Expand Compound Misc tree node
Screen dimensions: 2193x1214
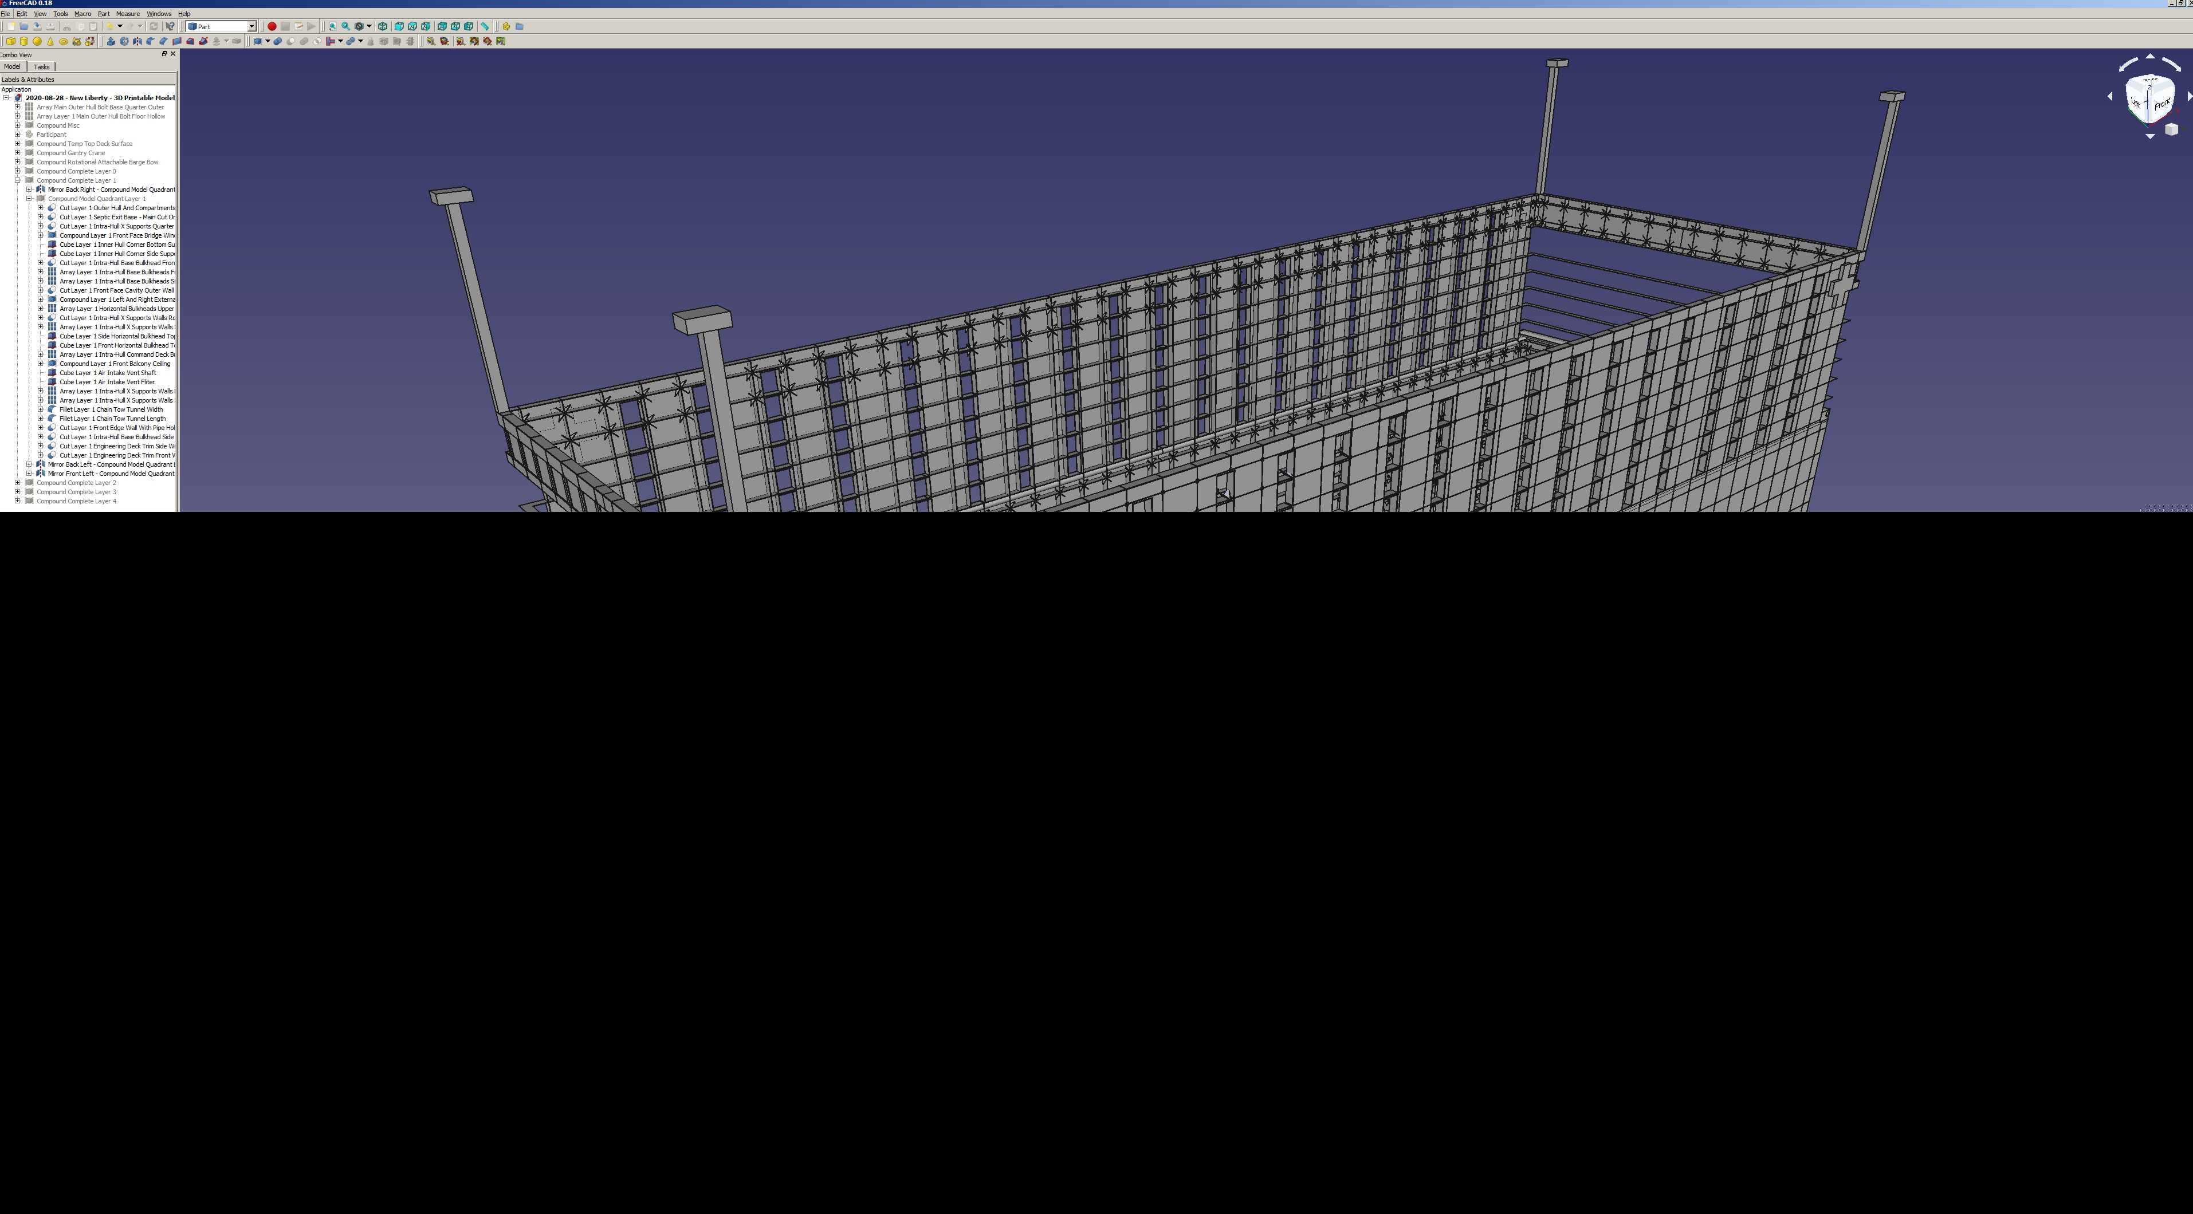pos(17,125)
